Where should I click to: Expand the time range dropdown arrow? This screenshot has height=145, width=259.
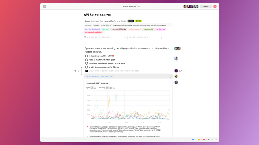coord(87,37)
